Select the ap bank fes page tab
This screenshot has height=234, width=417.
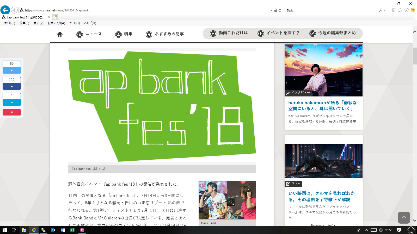[x=26, y=17]
